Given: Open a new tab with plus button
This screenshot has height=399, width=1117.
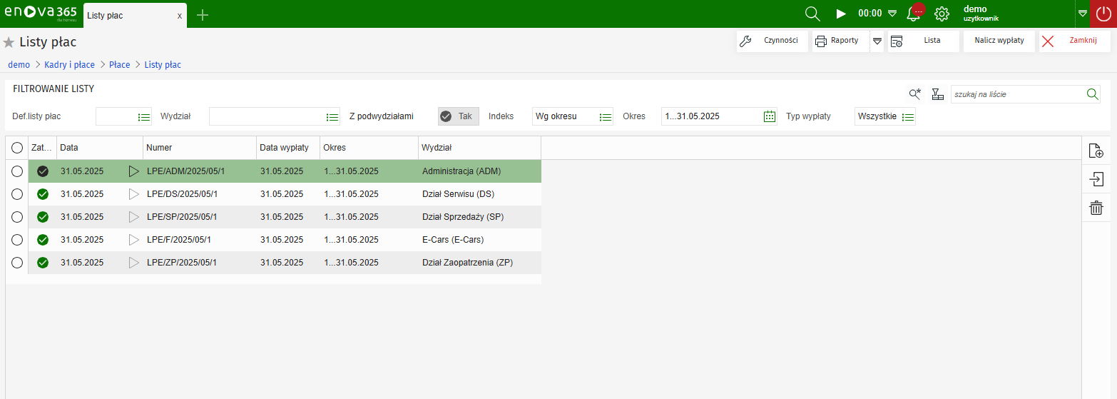Looking at the screenshot, I should [203, 15].
